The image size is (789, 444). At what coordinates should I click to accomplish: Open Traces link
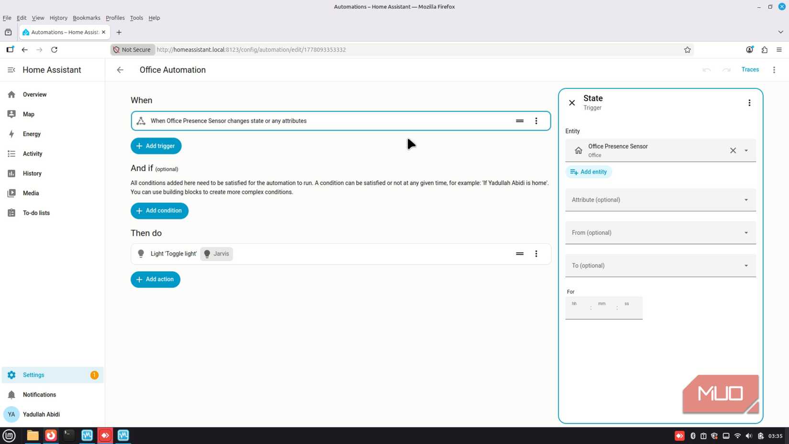[x=750, y=70]
